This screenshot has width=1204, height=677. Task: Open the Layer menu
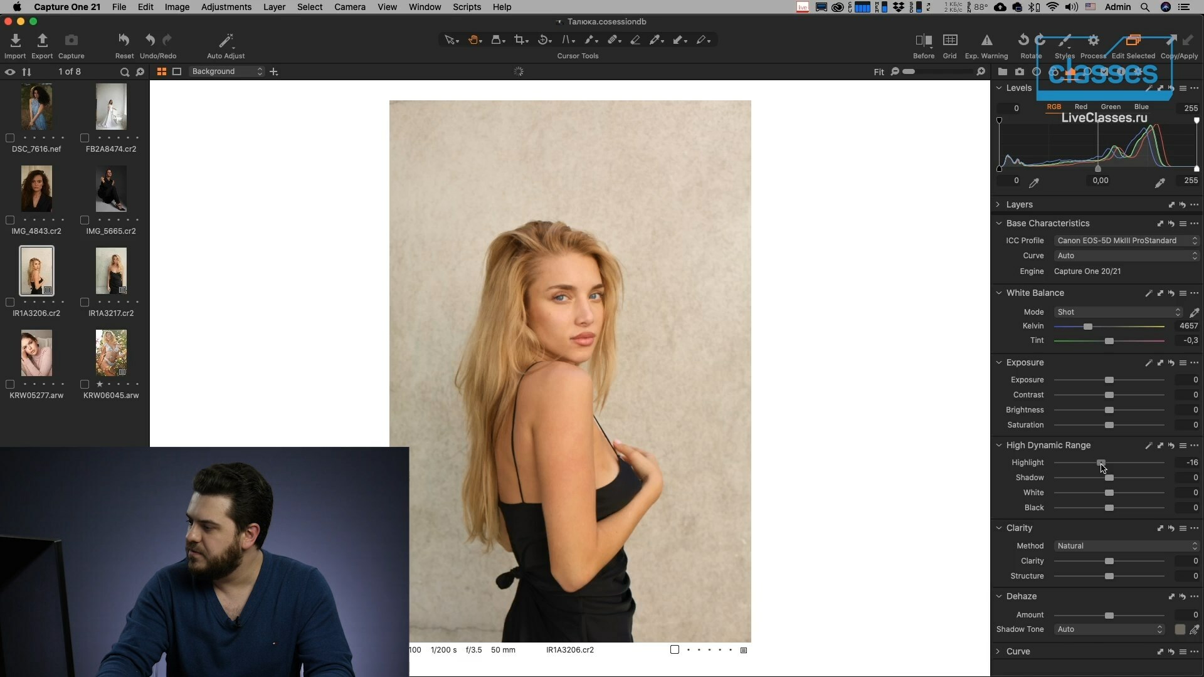coord(274,7)
